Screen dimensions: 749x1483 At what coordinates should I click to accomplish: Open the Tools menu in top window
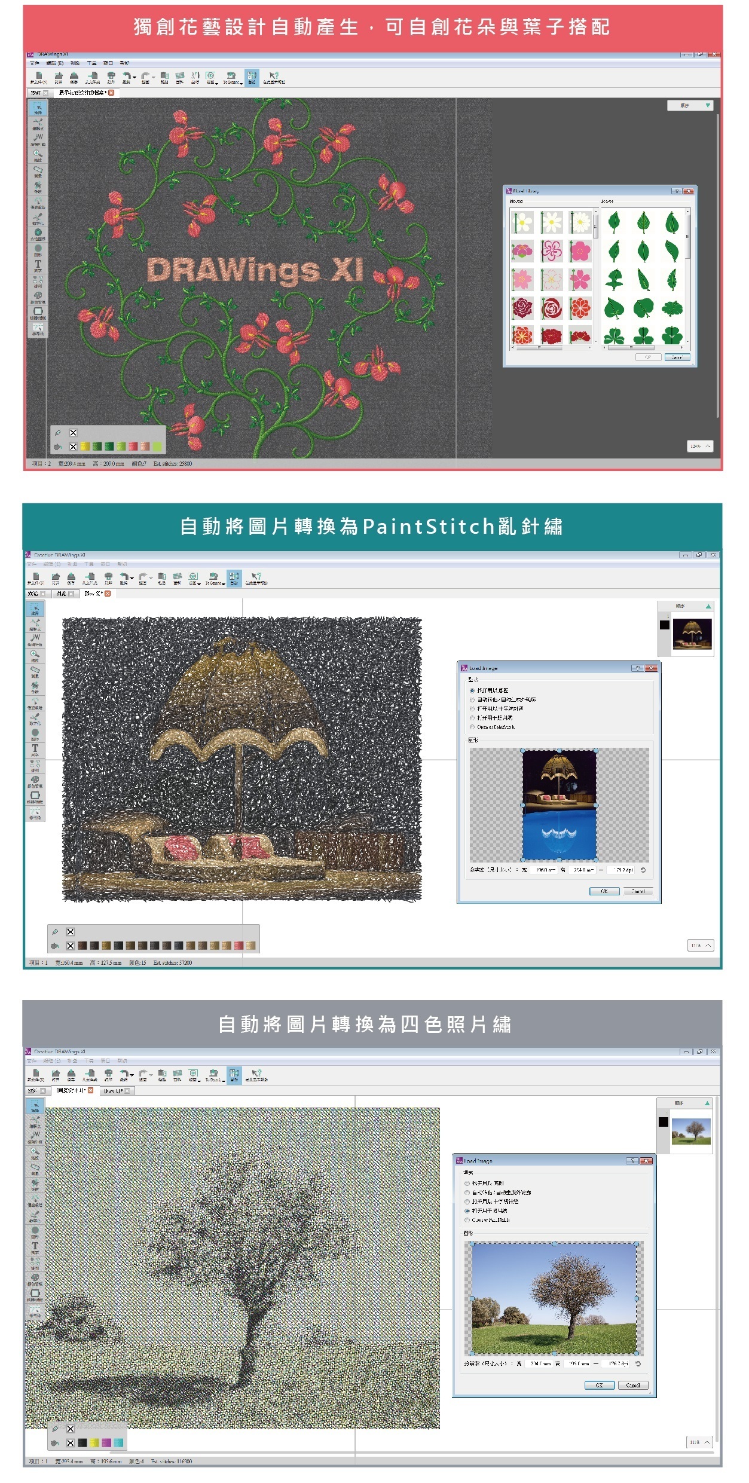[x=91, y=63]
